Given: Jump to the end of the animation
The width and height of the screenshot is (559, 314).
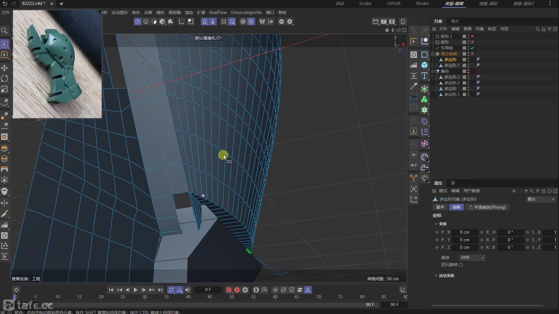Looking at the screenshot, I should click(x=160, y=290).
